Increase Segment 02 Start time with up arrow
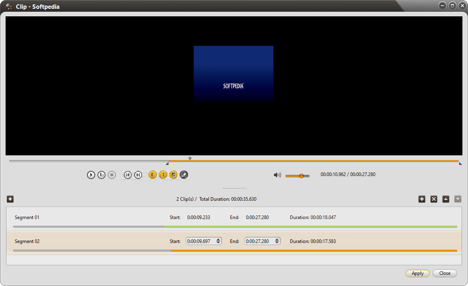This screenshot has height=286, width=468. tap(218, 239)
